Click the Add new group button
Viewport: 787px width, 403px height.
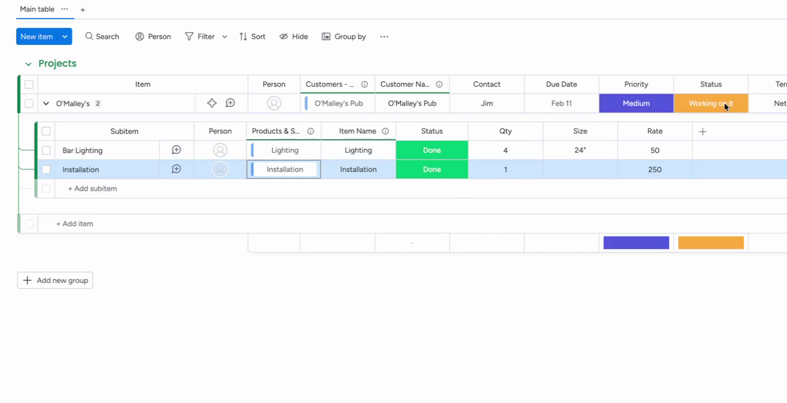54,280
